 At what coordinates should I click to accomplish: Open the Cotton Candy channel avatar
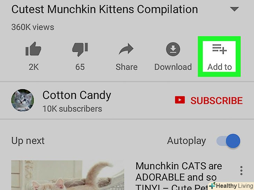(23, 100)
